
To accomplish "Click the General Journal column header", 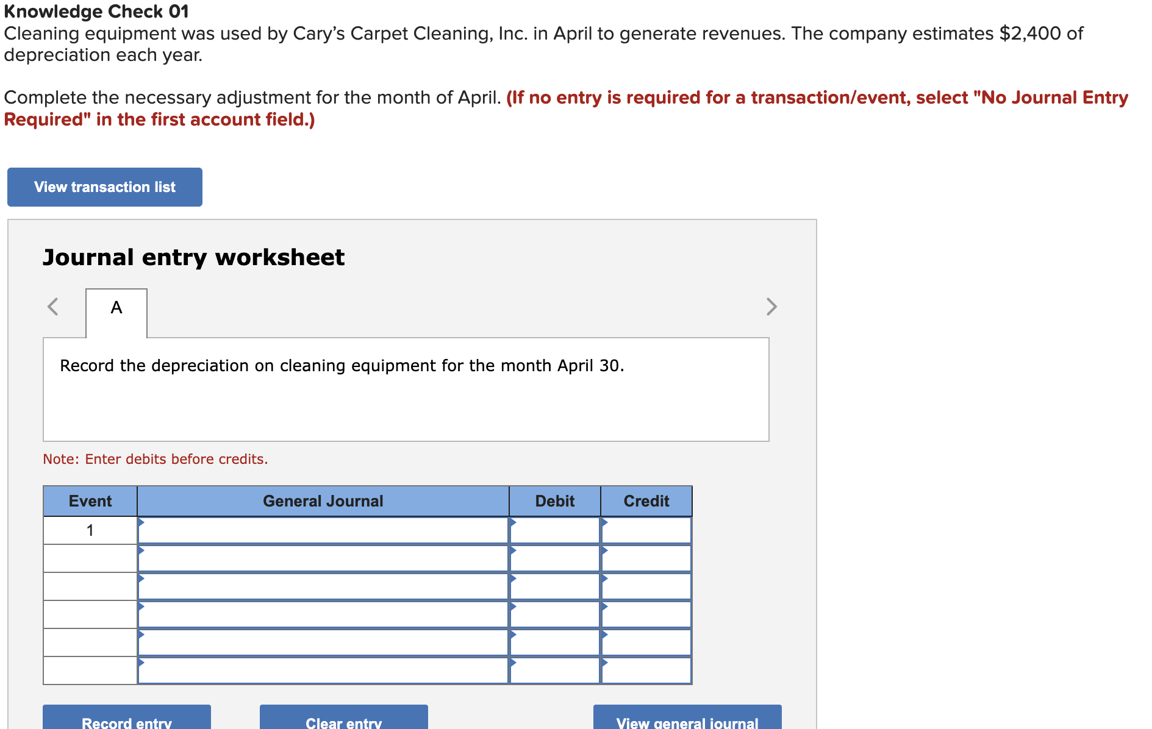I will 323,500.
